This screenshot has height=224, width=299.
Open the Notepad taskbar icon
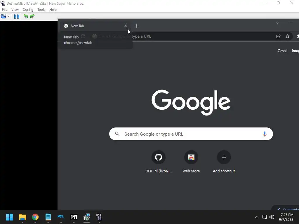point(48,217)
